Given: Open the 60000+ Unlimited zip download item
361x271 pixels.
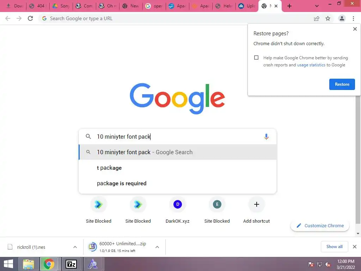Looking at the screenshot, I should pyautogui.click(x=119, y=247).
